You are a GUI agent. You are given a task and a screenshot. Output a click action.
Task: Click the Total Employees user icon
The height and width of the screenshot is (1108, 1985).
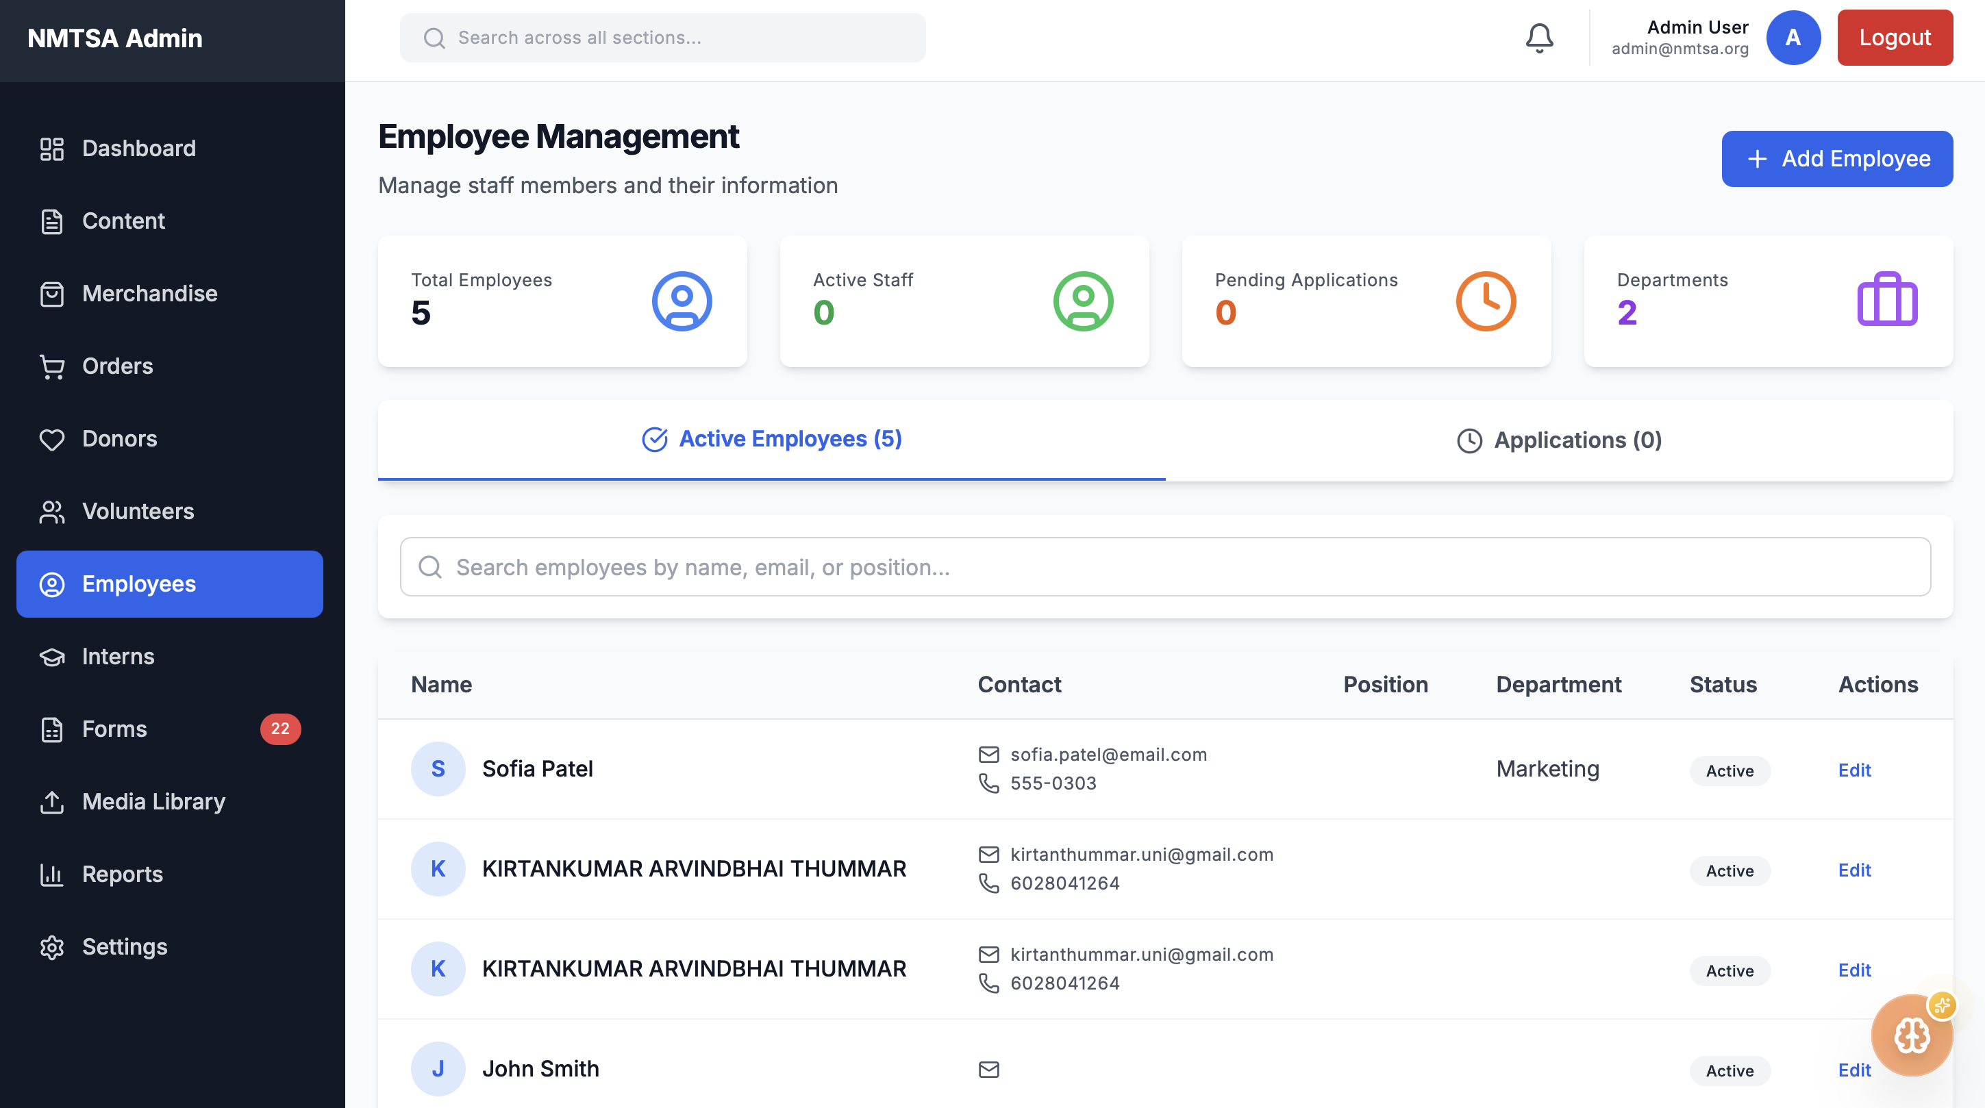pos(681,301)
